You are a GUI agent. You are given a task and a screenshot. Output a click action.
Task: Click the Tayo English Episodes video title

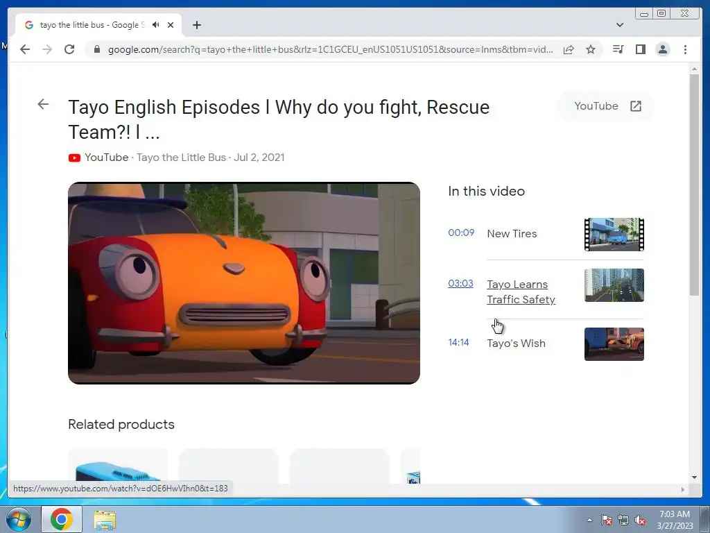pos(279,119)
